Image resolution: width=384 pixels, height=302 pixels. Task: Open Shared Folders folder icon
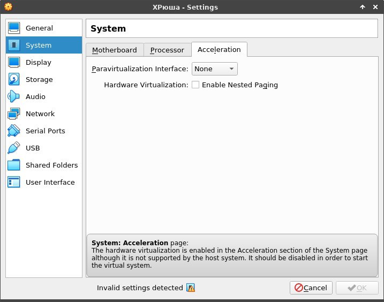pos(14,165)
